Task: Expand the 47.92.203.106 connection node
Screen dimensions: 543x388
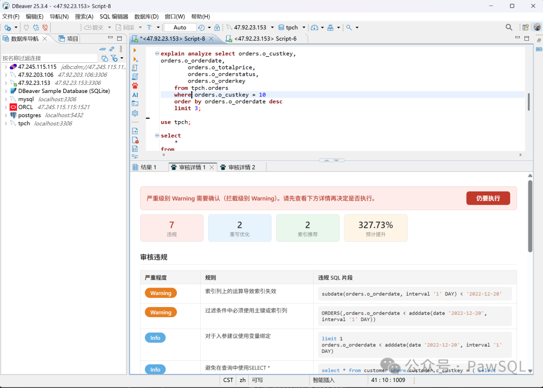Action: (x=6, y=75)
